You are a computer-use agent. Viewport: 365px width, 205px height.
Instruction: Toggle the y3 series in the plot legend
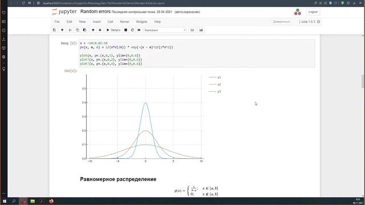(215, 92)
